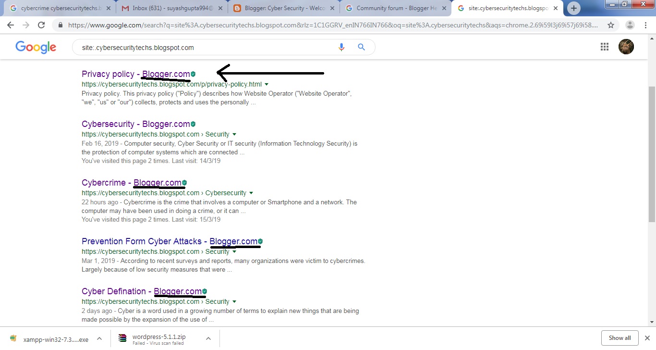656x350 pixels.
Task: Expand options for the xampp download
Action: pyautogui.click(x=99, y=338)
